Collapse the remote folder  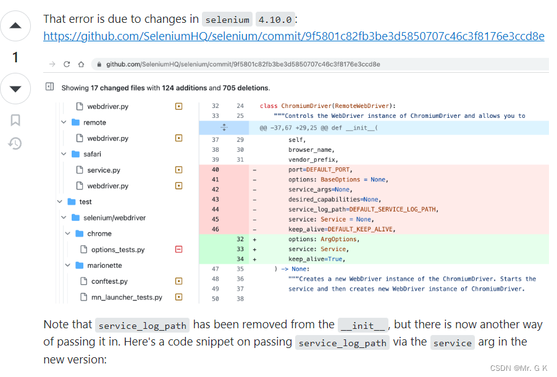click(x=64, y=122)
